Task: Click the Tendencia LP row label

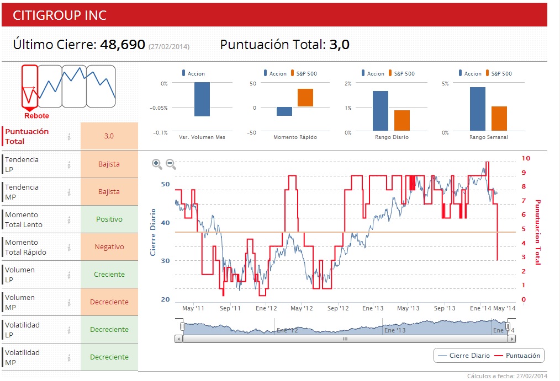Action: point(22,164)
